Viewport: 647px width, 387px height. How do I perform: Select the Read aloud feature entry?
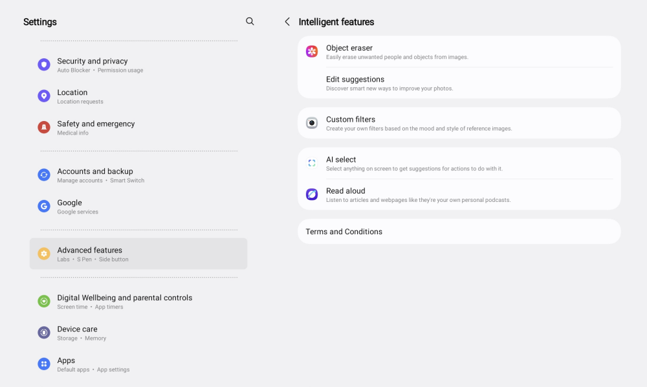(345, 191)
